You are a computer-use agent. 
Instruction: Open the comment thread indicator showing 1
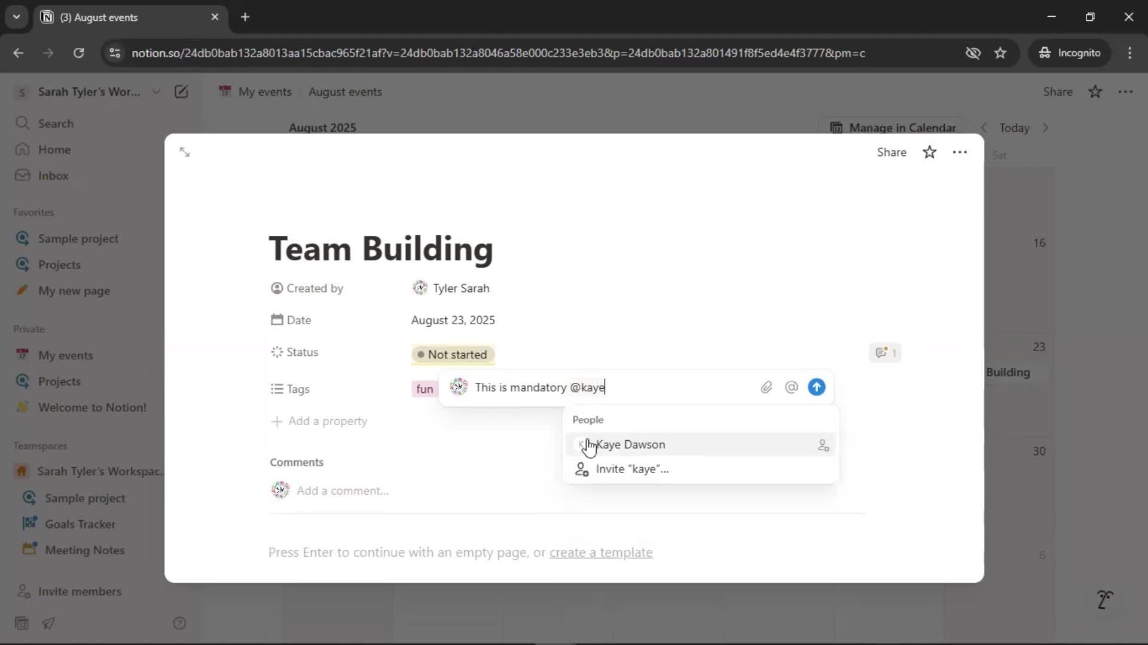coord(886,352)
